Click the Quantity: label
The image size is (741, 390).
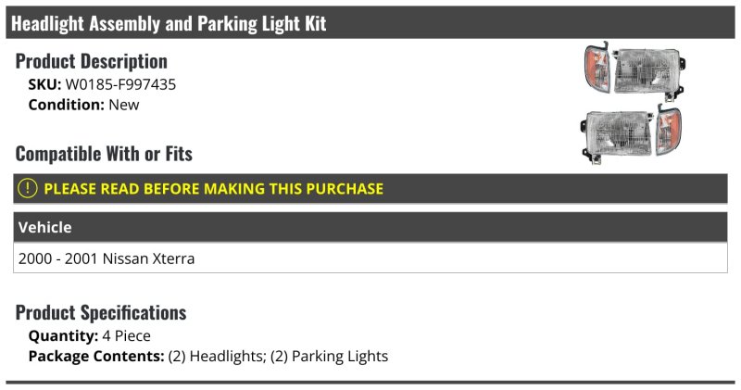62,335
